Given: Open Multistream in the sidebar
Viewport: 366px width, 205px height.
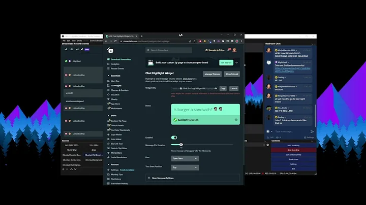Looking at the screenshot, I should point(116,109).
